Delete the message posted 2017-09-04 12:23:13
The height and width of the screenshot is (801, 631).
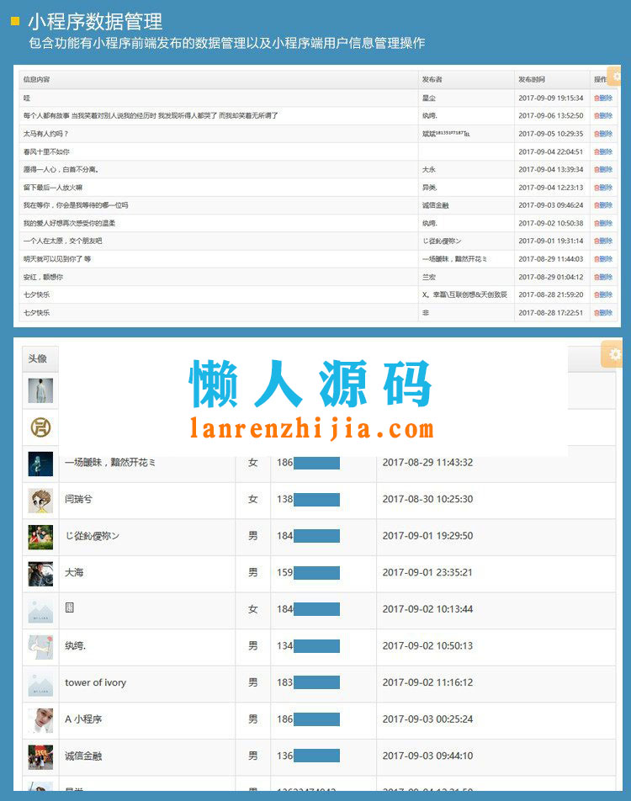point(603,188)
